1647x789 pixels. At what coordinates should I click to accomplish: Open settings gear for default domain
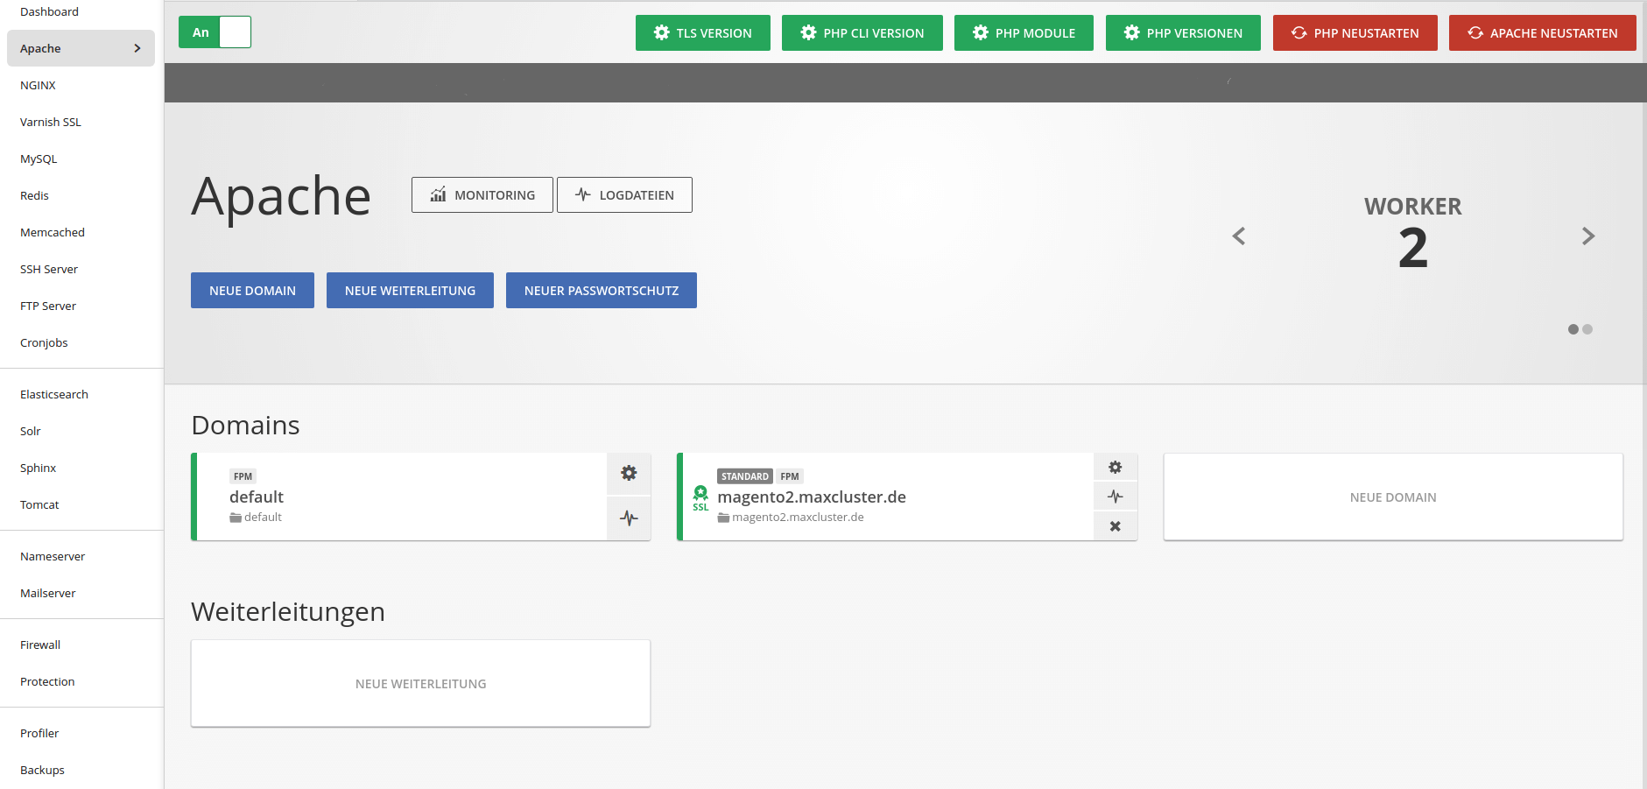629,474
